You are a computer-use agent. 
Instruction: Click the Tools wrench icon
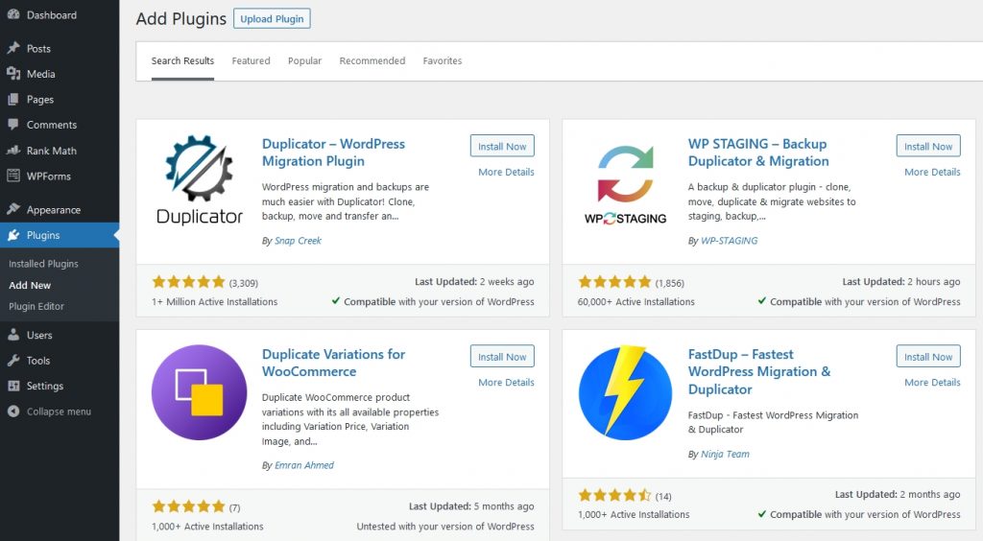click(13, 361)
